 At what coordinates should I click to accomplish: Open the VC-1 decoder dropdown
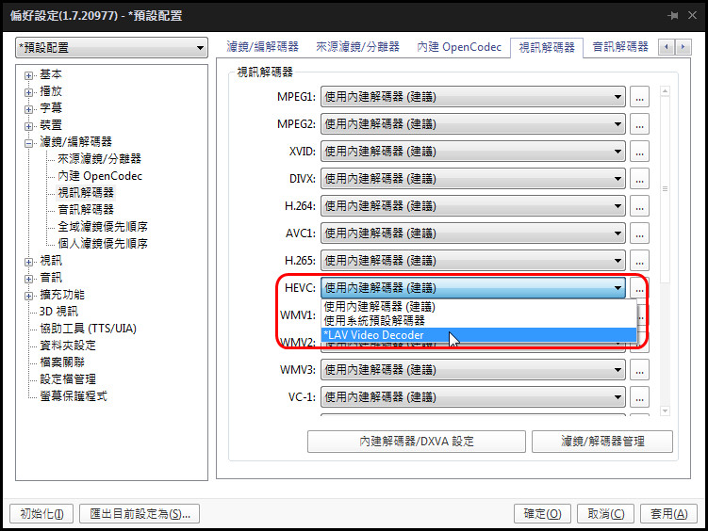[x=472, y=397]
